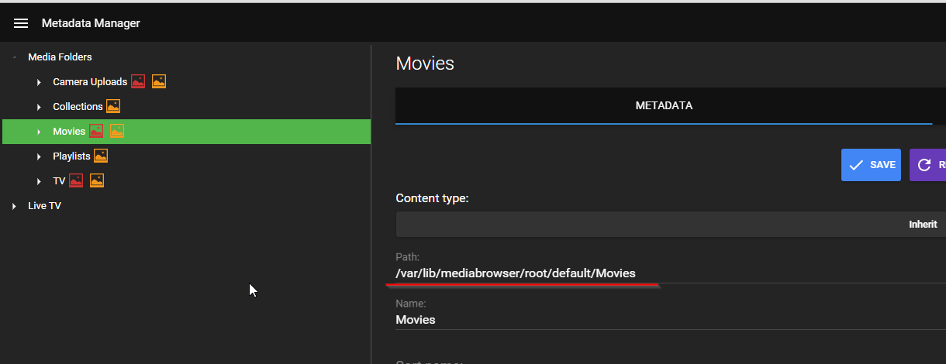Select Playlists in the tree
Screen dimensions: 946x364
tap(71, 156)
